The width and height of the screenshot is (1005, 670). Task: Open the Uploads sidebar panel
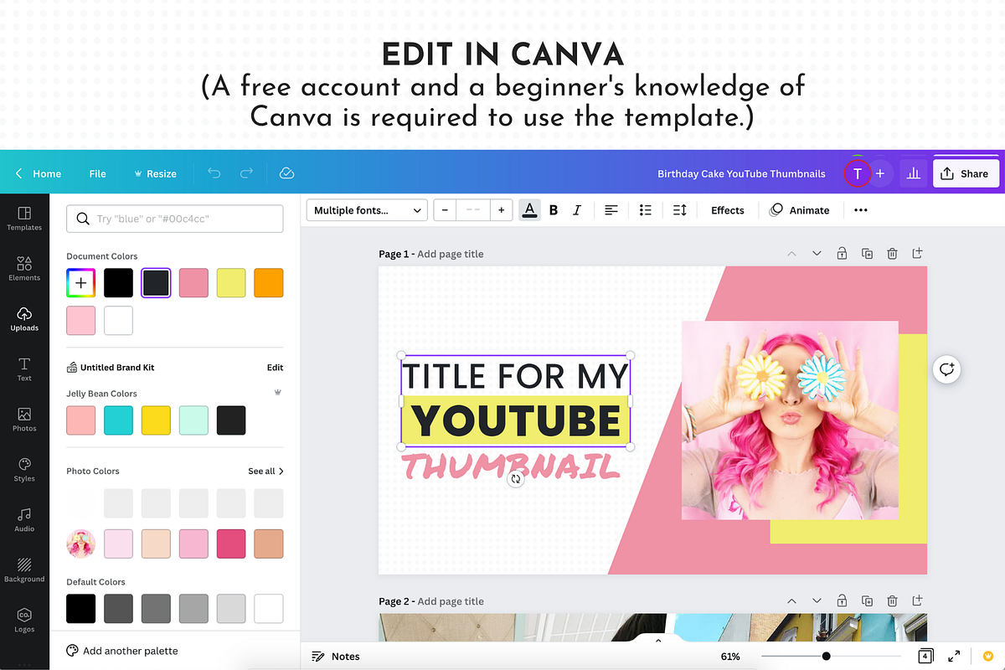click(24, 319)
